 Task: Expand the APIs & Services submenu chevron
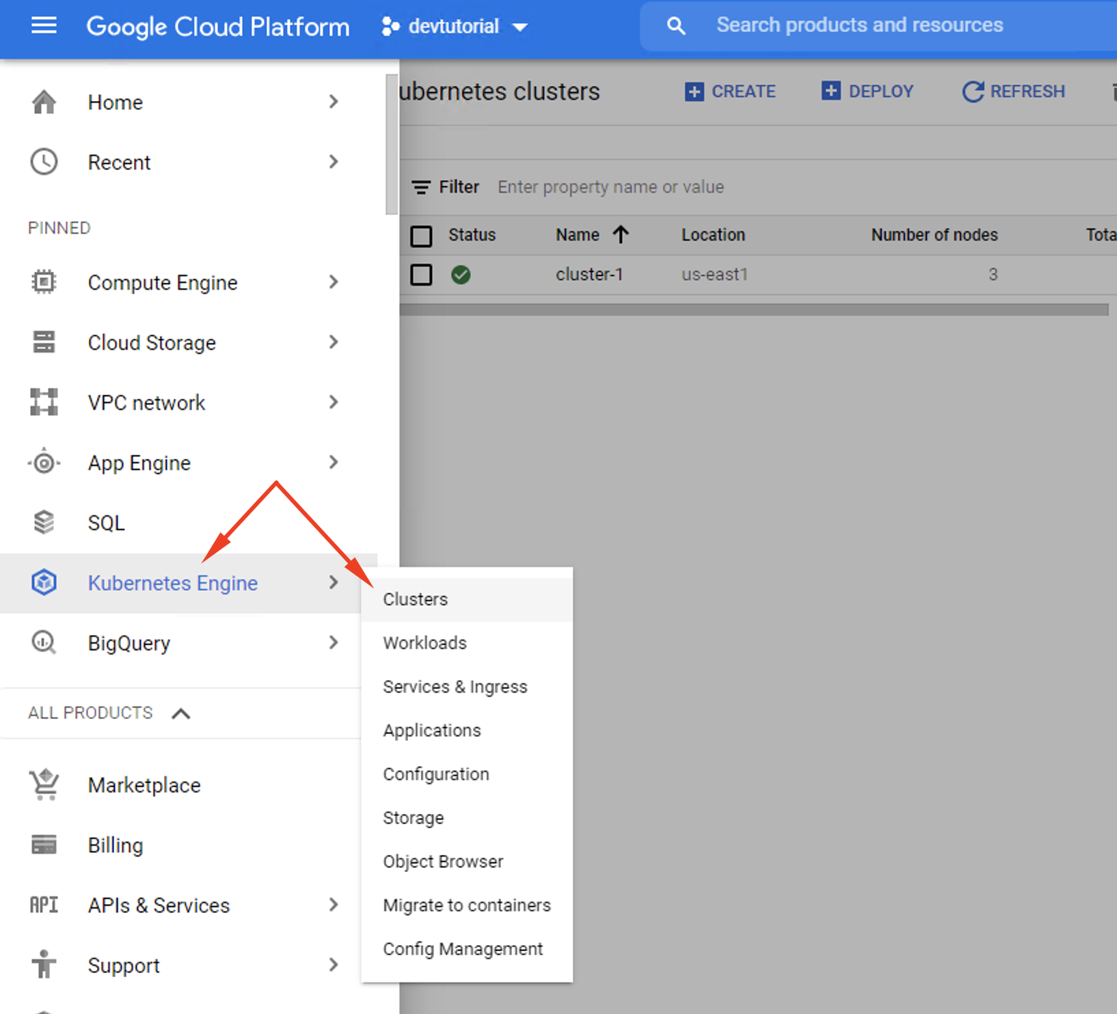click(334, 905)
